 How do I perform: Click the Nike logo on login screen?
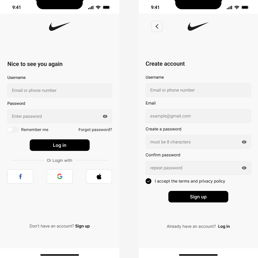point(59,26)
